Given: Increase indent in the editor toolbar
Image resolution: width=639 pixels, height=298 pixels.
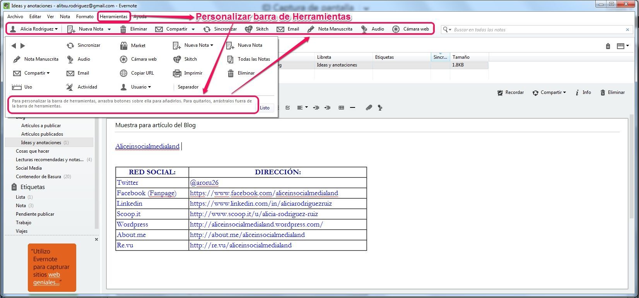Looking at the screenshot, I should [x=327, y=108].
